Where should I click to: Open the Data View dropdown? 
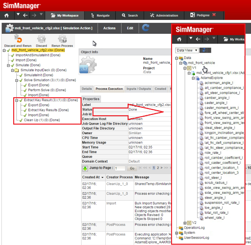click(187, 50)
